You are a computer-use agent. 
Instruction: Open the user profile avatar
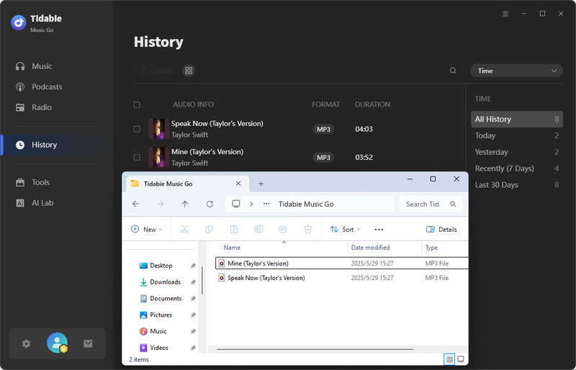pos(57,343)
